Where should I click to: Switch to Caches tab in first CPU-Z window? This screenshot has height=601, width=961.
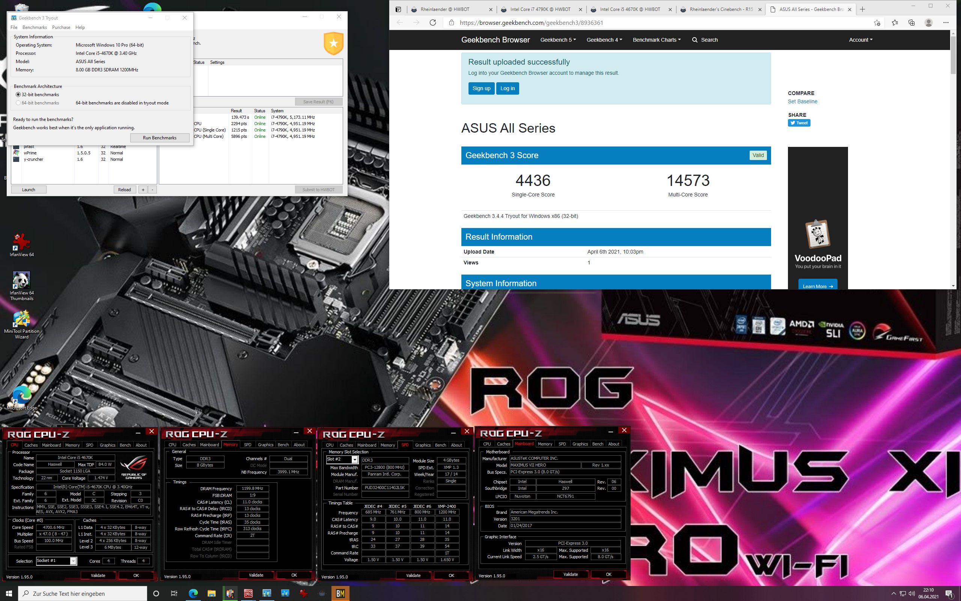pos(31,445)
